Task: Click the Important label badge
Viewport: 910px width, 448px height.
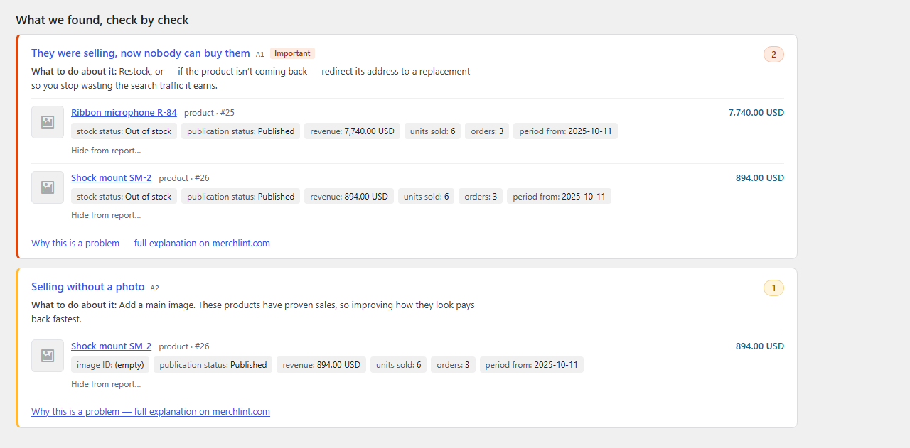Action: tap(292, 53)
